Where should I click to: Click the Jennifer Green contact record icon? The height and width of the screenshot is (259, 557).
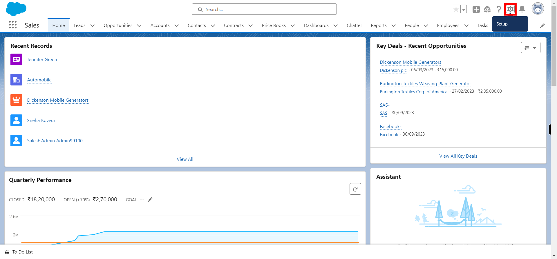[x=16, y=59]
